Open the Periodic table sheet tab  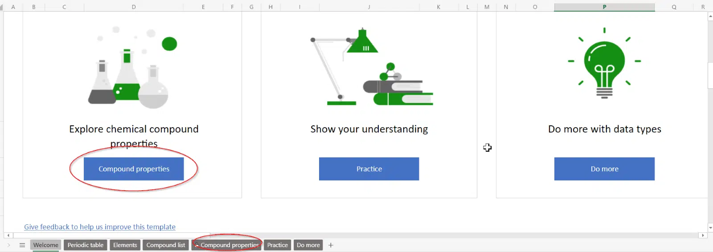tap(86, 245)
